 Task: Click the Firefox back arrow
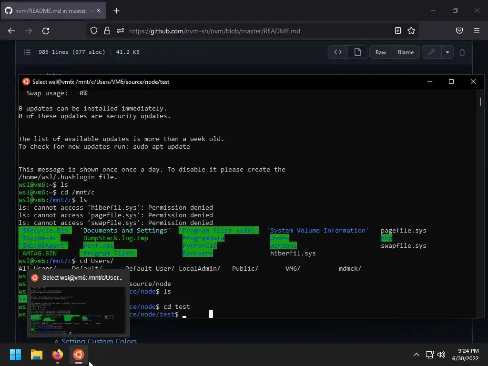(11, 31)
